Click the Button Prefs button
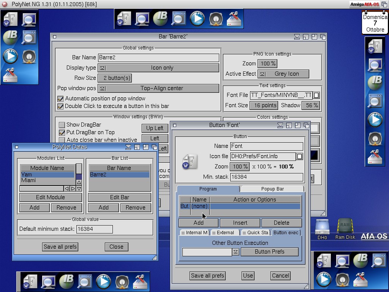The image size is (389, 292). click(269, 252)
